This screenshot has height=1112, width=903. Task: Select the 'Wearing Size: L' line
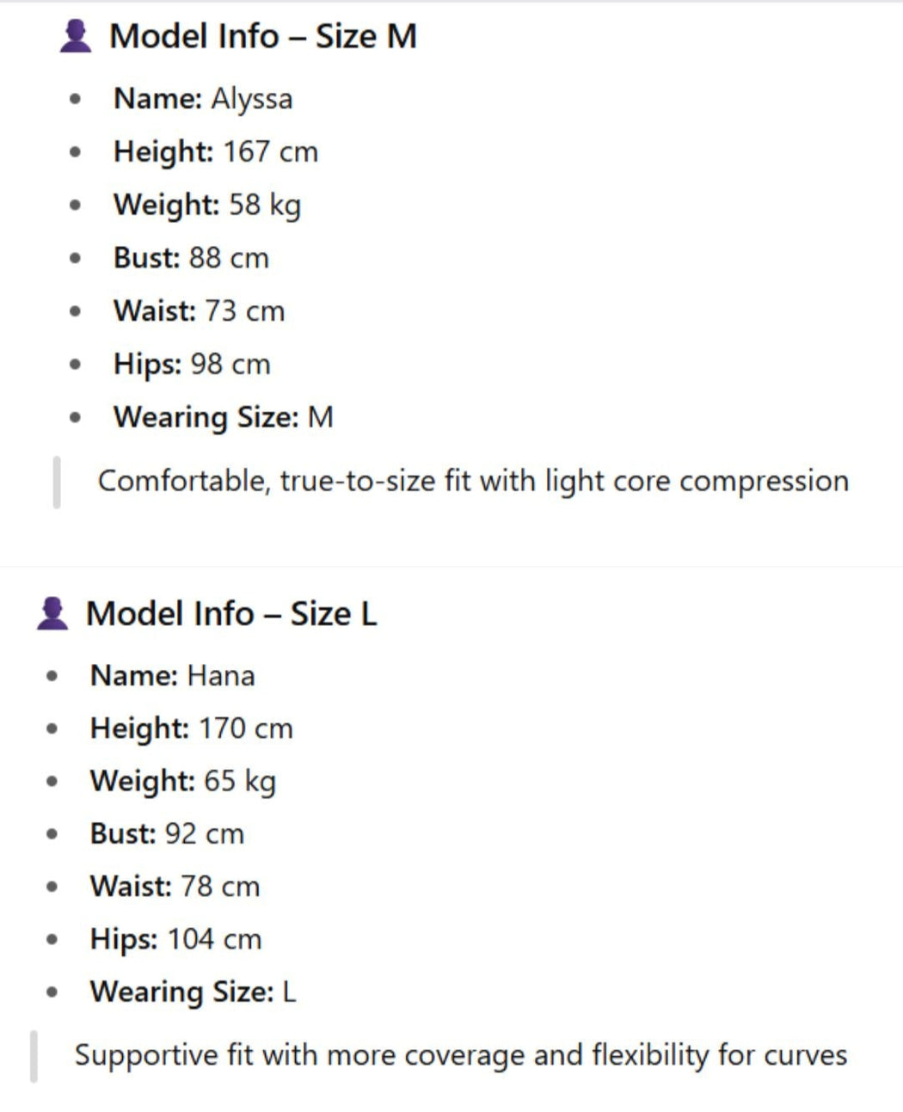pyautogui.click(x=193, y=992)
